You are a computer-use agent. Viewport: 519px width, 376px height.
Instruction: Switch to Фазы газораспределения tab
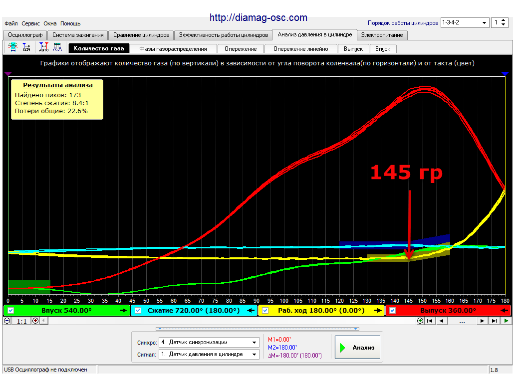coord(173,48)
